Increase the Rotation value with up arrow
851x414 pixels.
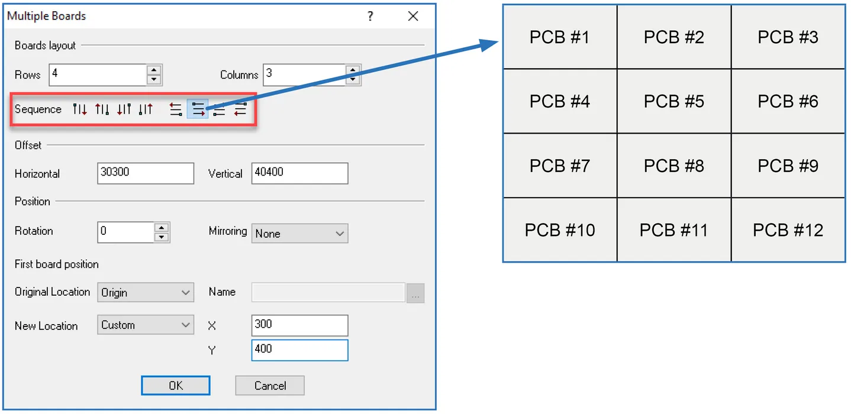[x=162, y=227]
